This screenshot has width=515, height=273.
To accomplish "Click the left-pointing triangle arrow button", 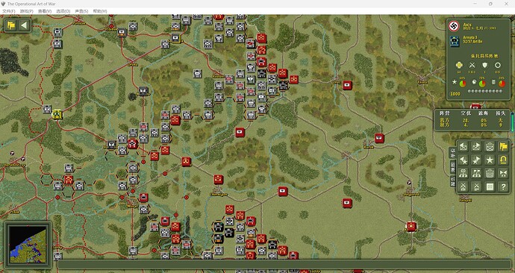I will point(24,25).
